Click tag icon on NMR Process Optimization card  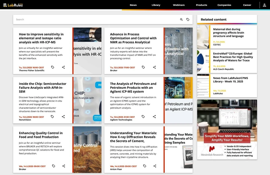point(143,67)
